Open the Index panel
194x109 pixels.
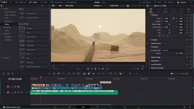tap(44, 2)
